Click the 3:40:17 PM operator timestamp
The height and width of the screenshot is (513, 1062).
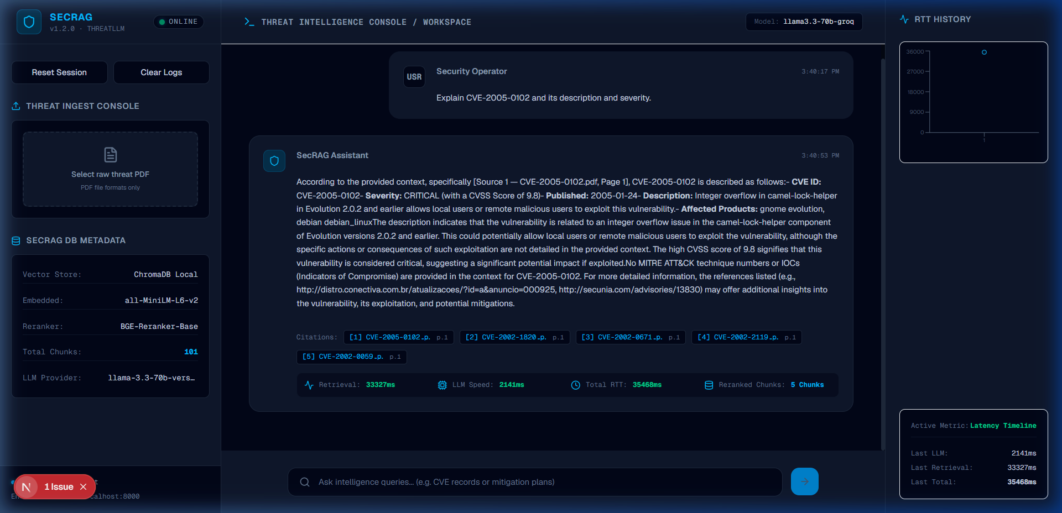(820, 72)
